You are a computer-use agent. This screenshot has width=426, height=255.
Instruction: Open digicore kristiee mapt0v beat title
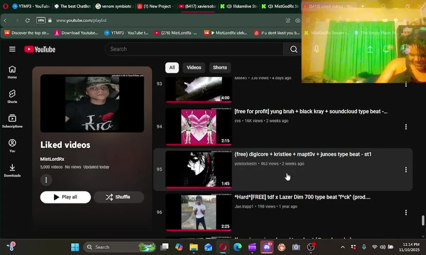[x=303, y=154]
